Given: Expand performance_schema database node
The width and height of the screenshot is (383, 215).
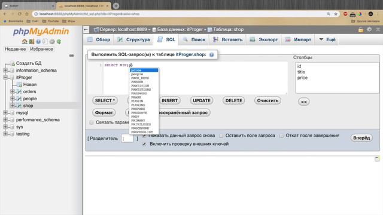Looking at the screenshot, I should click(5, 119).
